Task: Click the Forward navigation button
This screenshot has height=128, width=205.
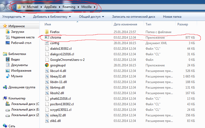Action: tap(9, 7)
